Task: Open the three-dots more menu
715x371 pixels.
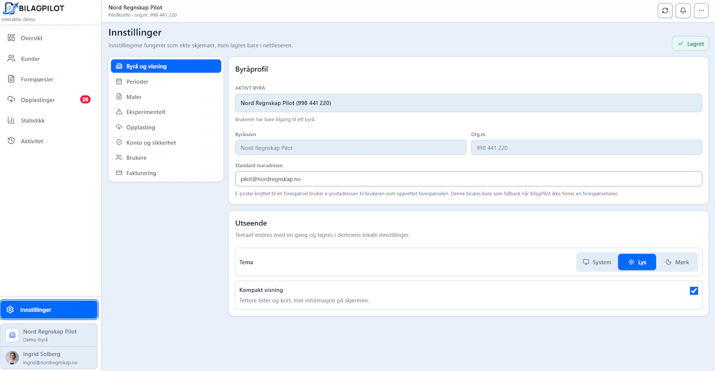Action: pos(701,10)
